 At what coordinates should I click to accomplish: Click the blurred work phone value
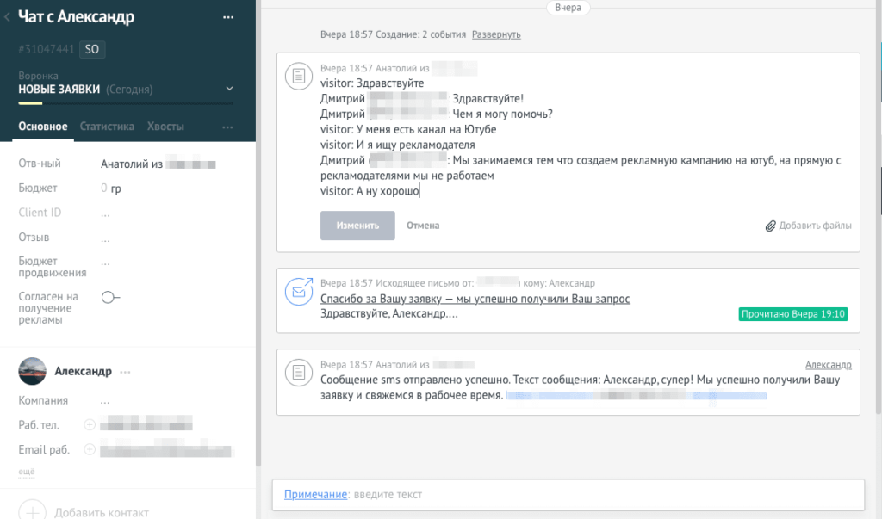[x=146, y=423]
